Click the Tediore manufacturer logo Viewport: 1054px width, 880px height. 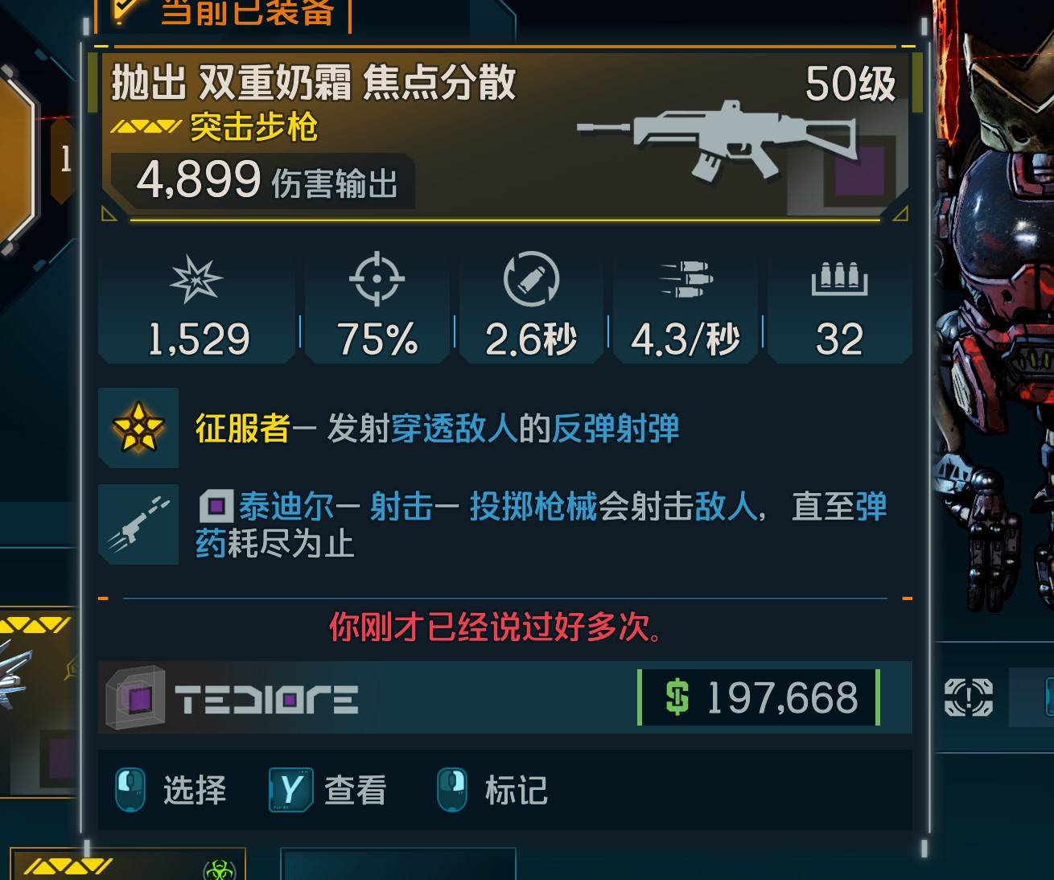point(233,698)
